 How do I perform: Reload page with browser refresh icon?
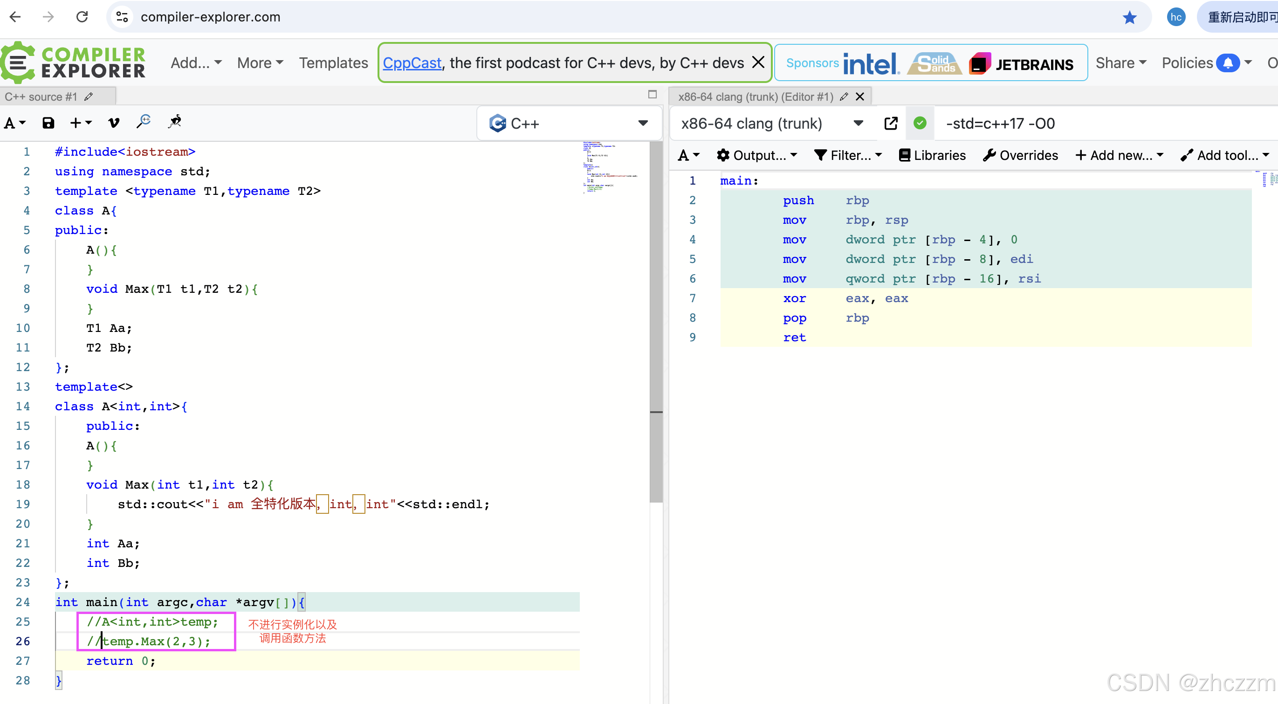pos(82,17)
